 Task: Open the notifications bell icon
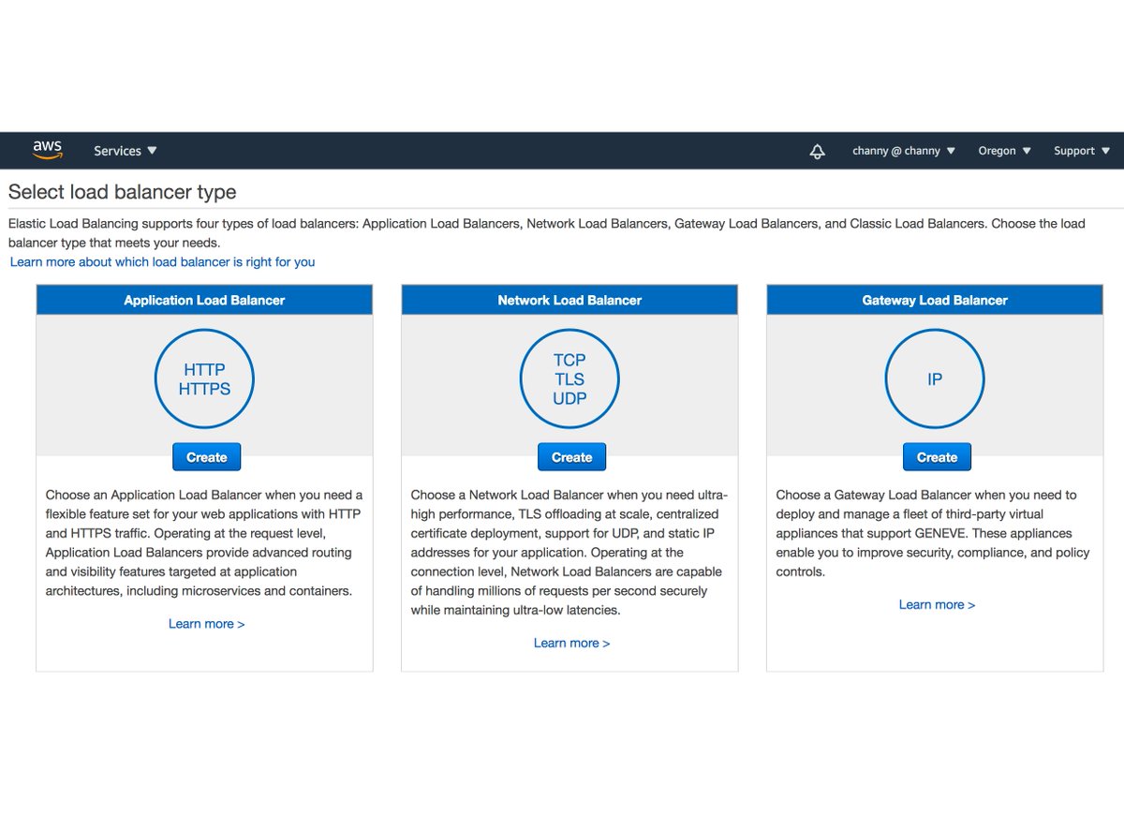(818, 151)
